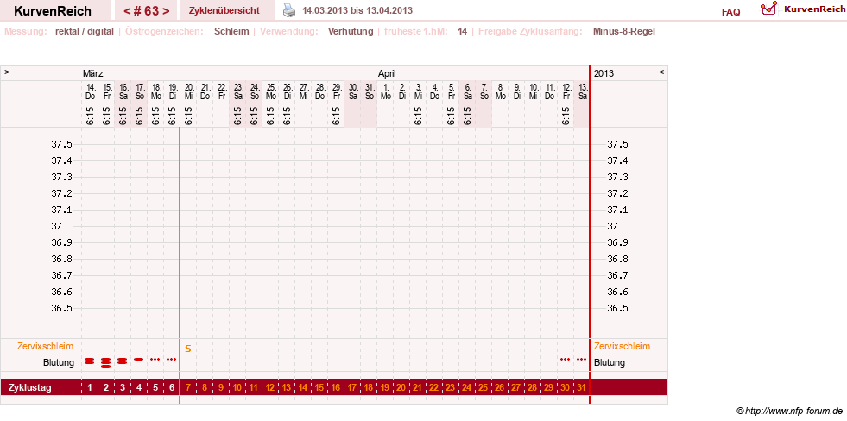The width and height of the screenshot is (847, 421).
Task: Click the date header 20. Mi
Action: (188, 91)
